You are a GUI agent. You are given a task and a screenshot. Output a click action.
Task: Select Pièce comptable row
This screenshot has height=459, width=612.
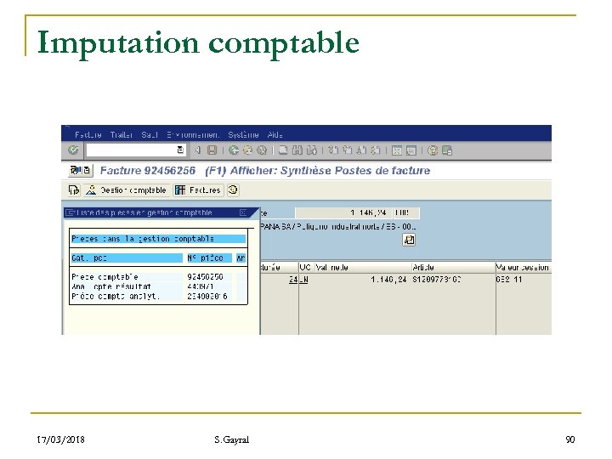[x=158, y=277]
